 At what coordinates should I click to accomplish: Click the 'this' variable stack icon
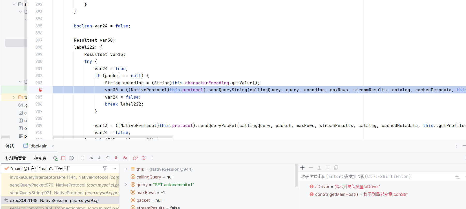133,169
